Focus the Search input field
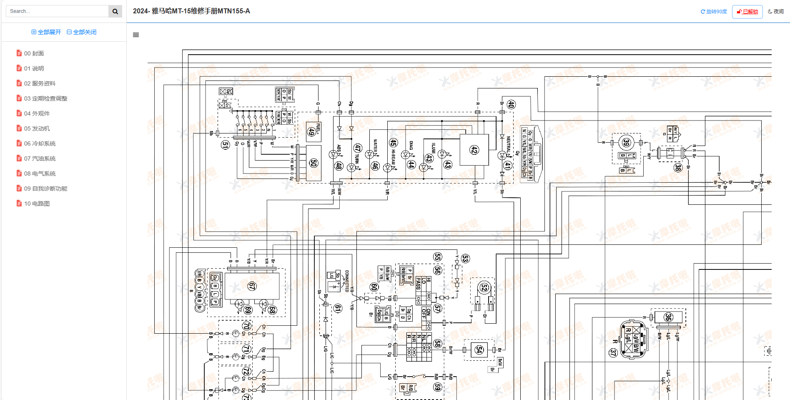The image size is (790, 400). pos(57,11)
